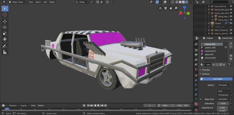Click the zoom magnifier viewport icon
The height and width of the screenshot is (115, 234).
pos(176,8)
